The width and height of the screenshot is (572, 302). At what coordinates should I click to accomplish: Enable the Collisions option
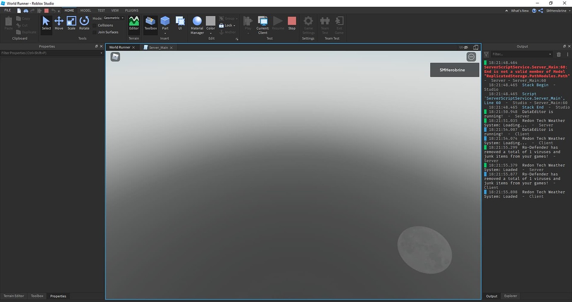[x=95, y=25]
